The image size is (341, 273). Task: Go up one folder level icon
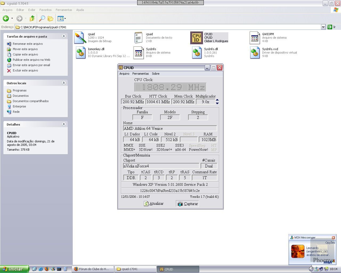(x=32, y=18)
